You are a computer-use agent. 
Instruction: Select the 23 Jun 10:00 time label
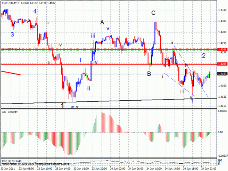[x=45, y=169]
